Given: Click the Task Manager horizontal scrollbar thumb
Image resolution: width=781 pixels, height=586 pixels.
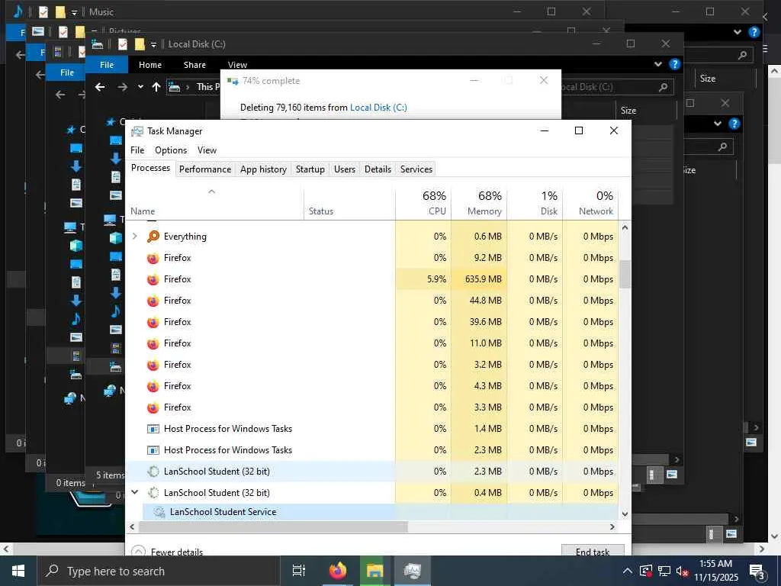Looking at the screenshot, I should point(273,526).
